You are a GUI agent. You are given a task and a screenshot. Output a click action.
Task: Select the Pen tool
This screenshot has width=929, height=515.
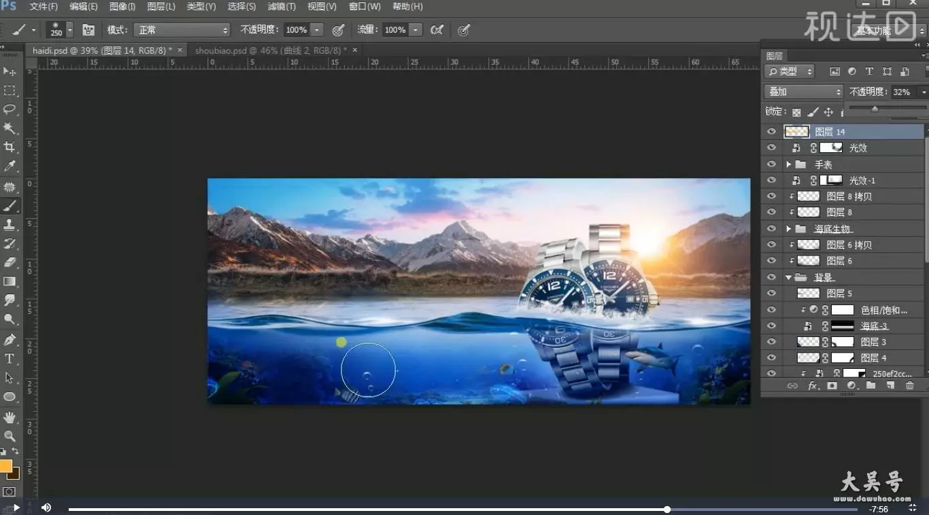pyautogui.click(x=10, y=340)
